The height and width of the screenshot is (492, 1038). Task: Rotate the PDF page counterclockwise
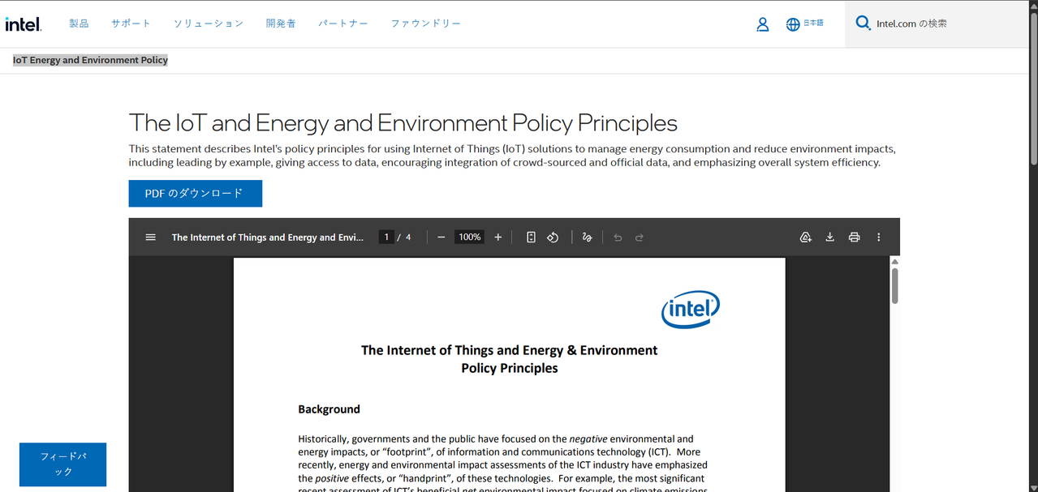click(553, 237)
